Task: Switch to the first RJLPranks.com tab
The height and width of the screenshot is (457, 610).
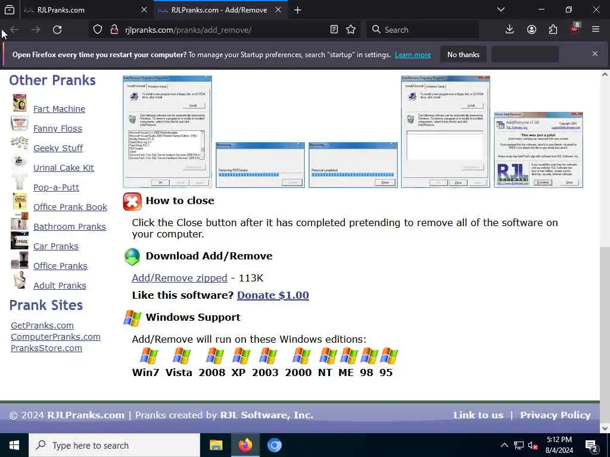Action: pyautogui.click(x=86, y=10)
